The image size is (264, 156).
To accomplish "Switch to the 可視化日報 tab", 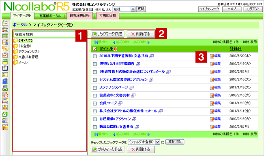I will click(x=108, y=15).
